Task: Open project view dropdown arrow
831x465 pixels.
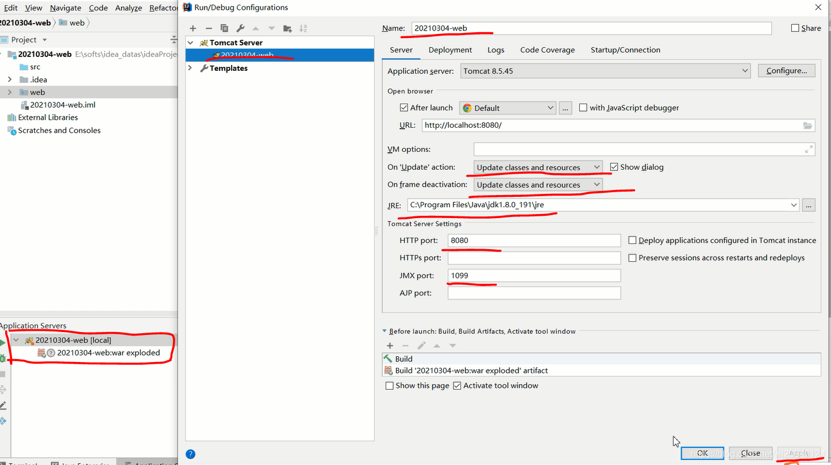Action: [44, 40]
